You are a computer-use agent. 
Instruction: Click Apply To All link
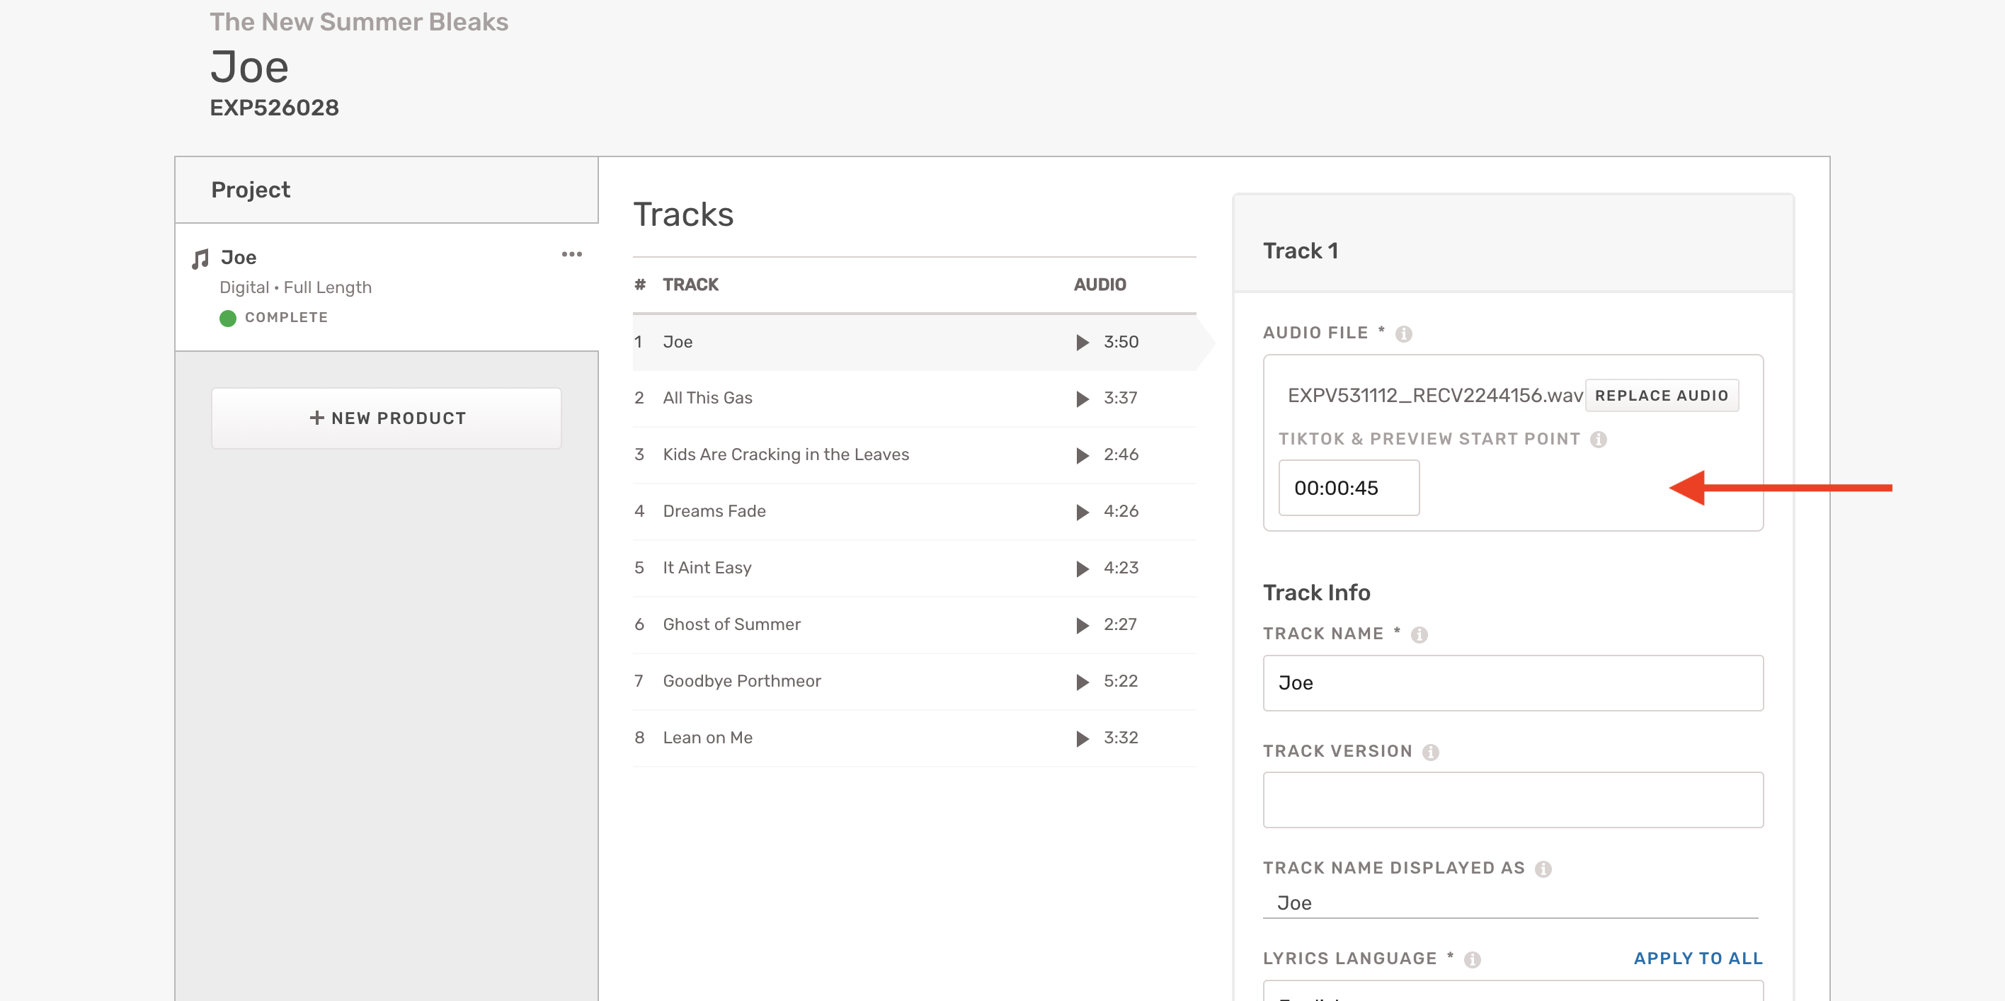point(1698,959)
